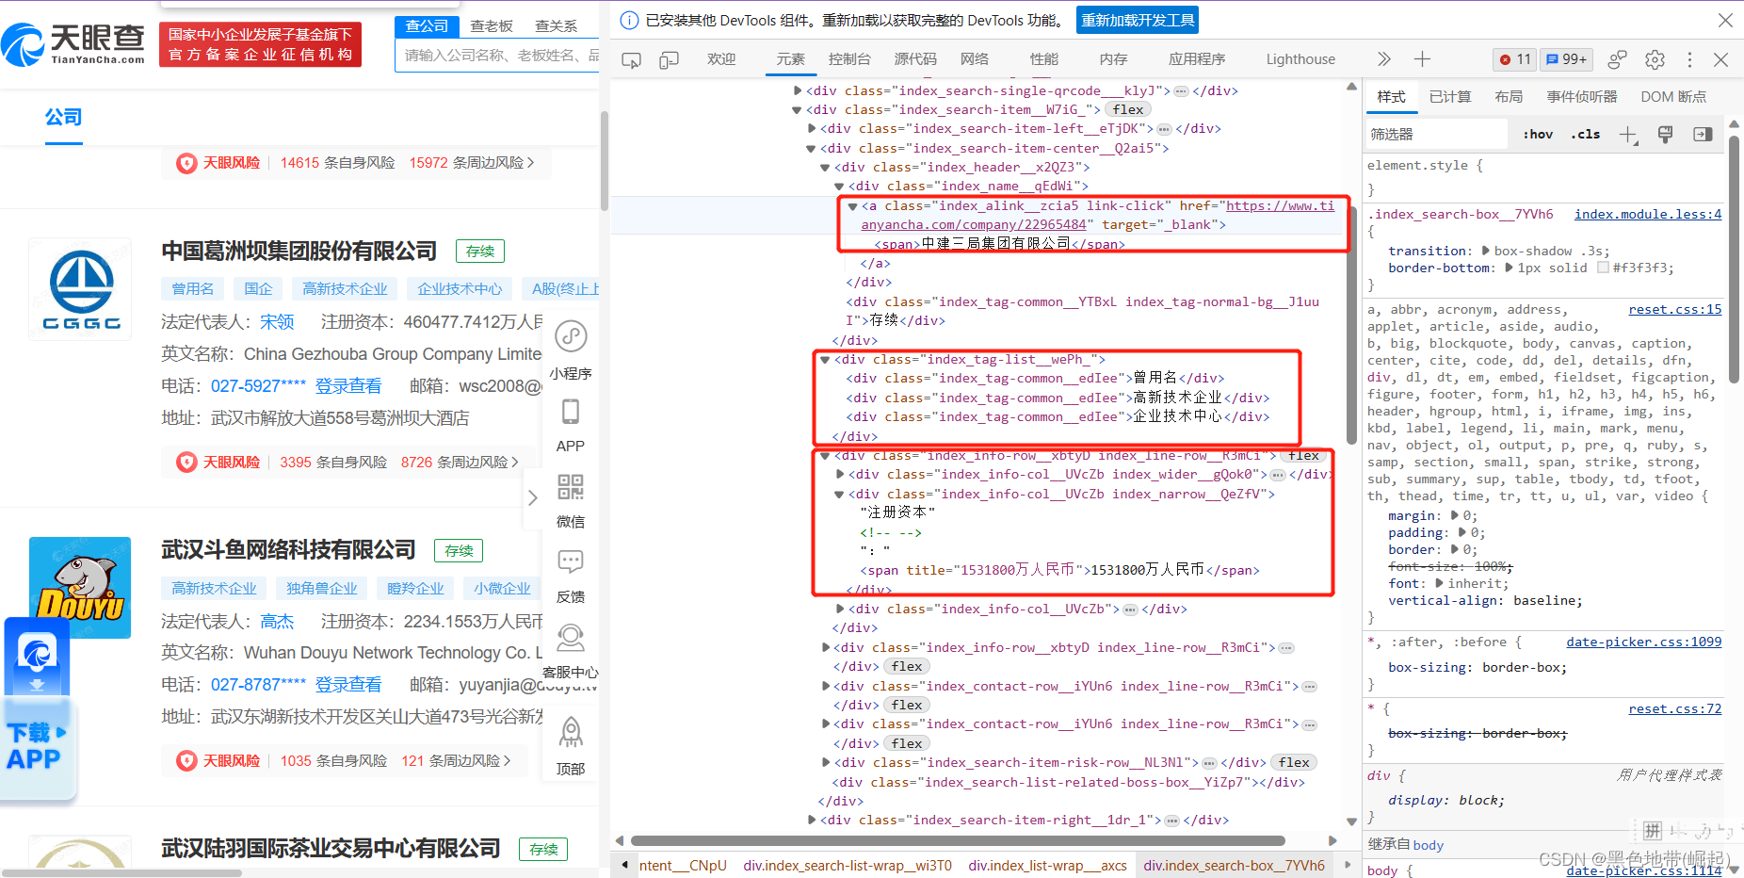Image resolution: width=1744 pixels, height=878 pixels.
Task: Open the Lighthouse tab
Action: click(1300, 58)
